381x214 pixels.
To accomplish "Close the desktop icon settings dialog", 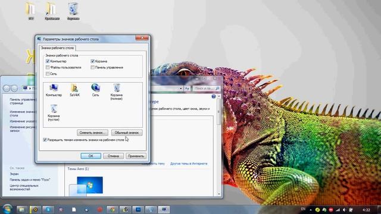I will point(142,38).
